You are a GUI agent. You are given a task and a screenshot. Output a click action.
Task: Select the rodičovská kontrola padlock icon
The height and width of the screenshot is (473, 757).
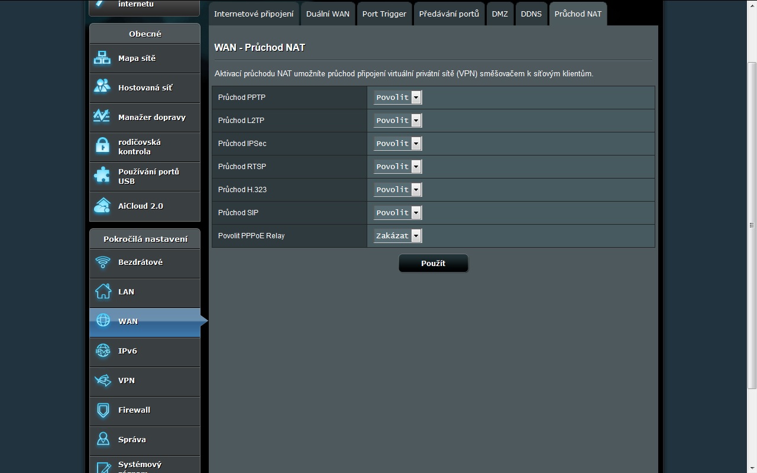click(x=102, y=146)
